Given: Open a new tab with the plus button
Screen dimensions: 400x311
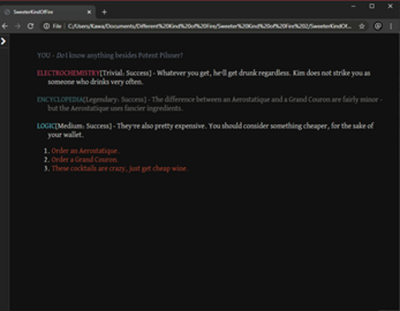Looking at the screenshot, I should pos(104,12).
